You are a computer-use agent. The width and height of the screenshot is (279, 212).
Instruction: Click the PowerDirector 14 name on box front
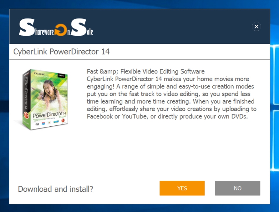click(x=49, y=115)
